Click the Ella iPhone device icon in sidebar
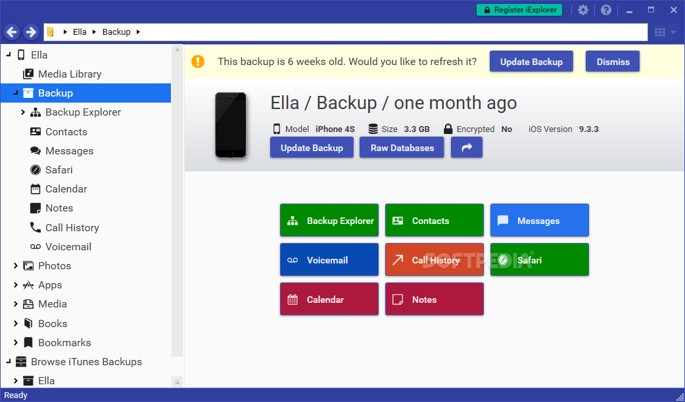This screenshot has height=402, width=685. [x=21, y=55]
